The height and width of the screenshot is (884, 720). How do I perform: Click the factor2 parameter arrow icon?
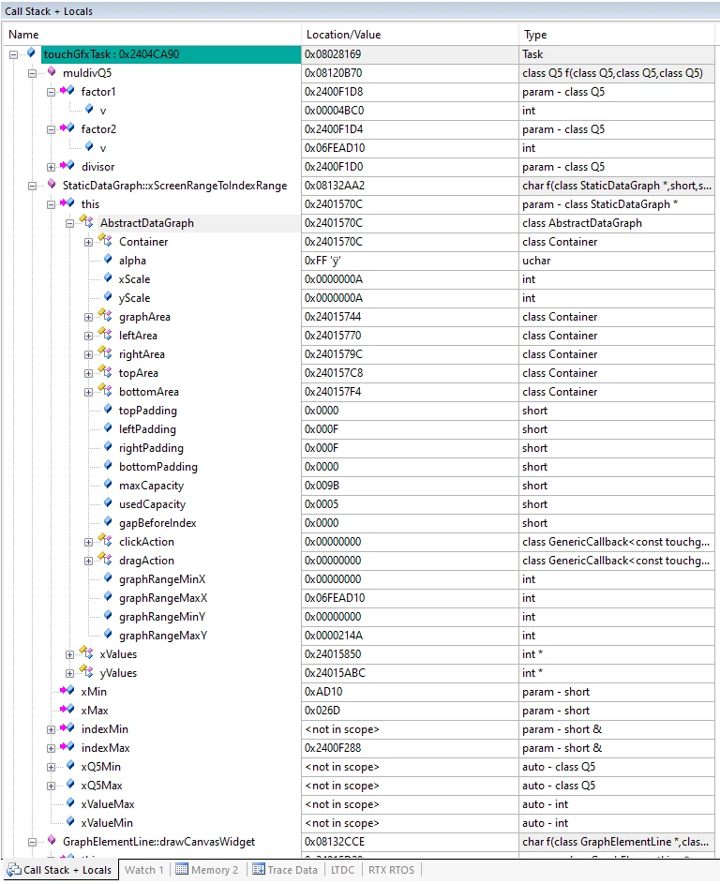point(67,128)
